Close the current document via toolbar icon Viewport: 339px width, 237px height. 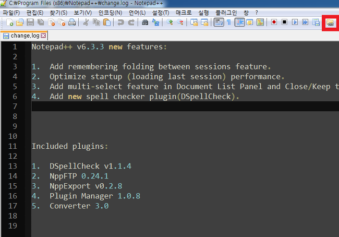click(x=52, y=22)
